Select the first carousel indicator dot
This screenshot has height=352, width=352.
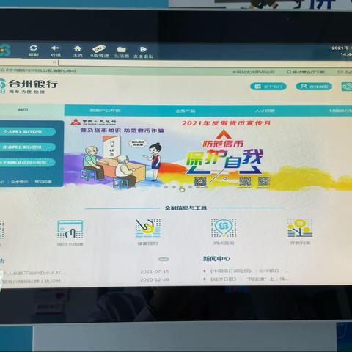(166, 187)
